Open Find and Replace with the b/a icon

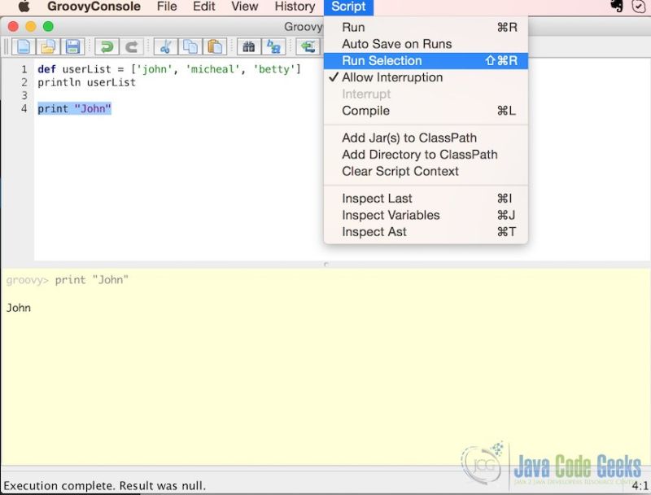tap(273, 46)
